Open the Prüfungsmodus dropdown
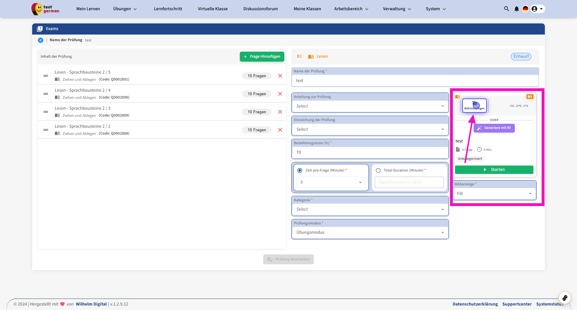Screen dimensions: 577x310 pos(370,232)
